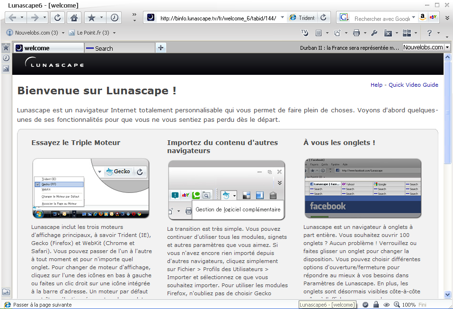This screenshot has width=453, height=309.
Task: Click the Triple Moteur Gecko screenshot thumbnail
Action: tap(91, 188)
